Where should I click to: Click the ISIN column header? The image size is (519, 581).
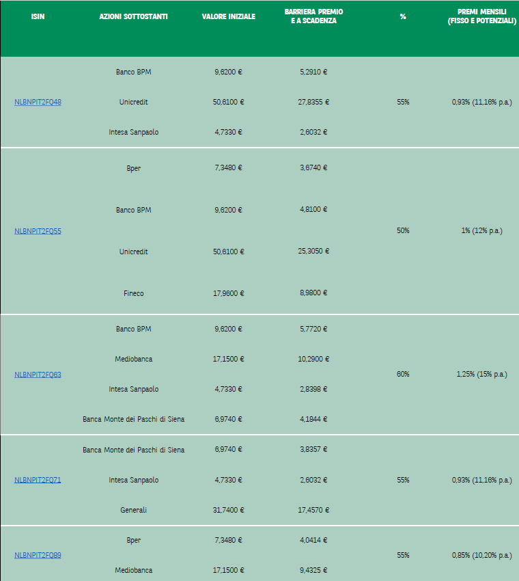click(x=38, y=16)
